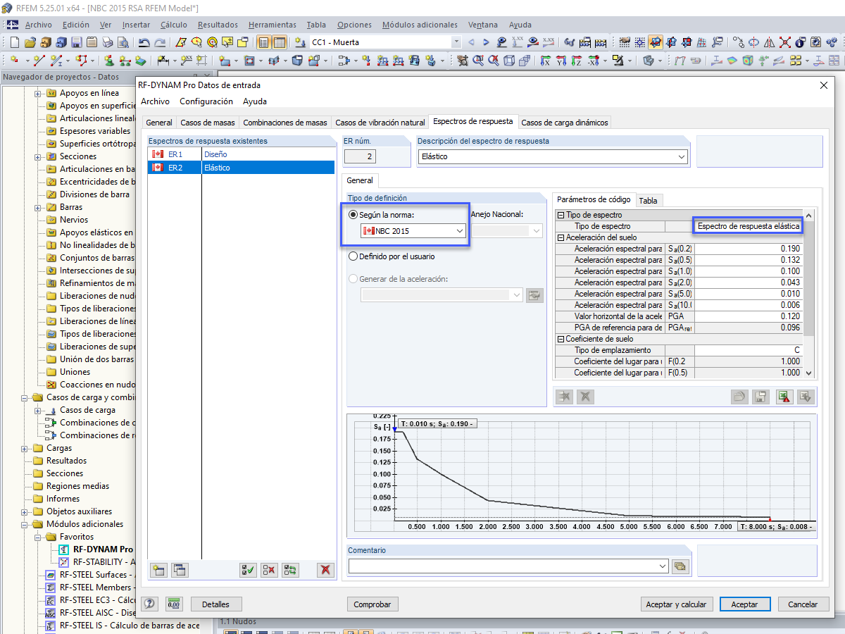The image size is (845, 634).
Task: Open the help icon at dialog bottom
Action: click(x=150, y=604)
